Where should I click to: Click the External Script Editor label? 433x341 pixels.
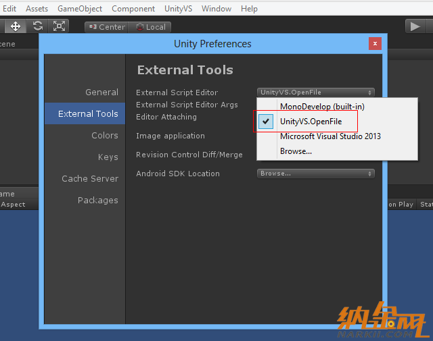point(177,93)
